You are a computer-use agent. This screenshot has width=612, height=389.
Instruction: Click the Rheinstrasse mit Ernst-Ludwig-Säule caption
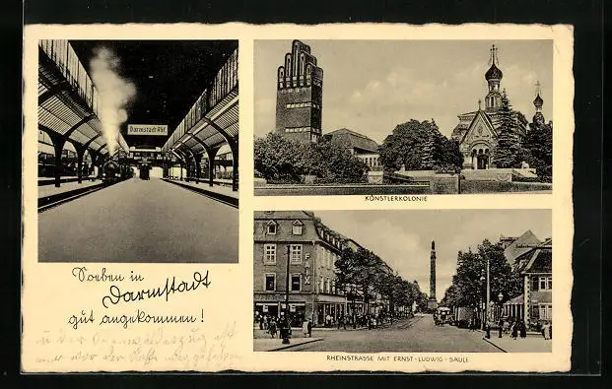398,358
